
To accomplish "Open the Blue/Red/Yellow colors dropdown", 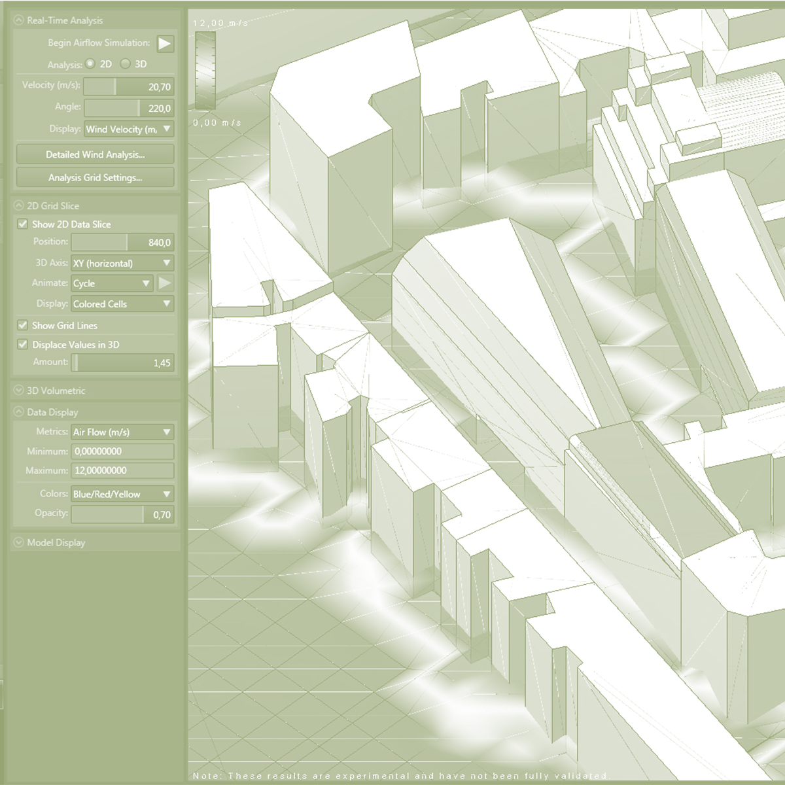I will [122, 495].
